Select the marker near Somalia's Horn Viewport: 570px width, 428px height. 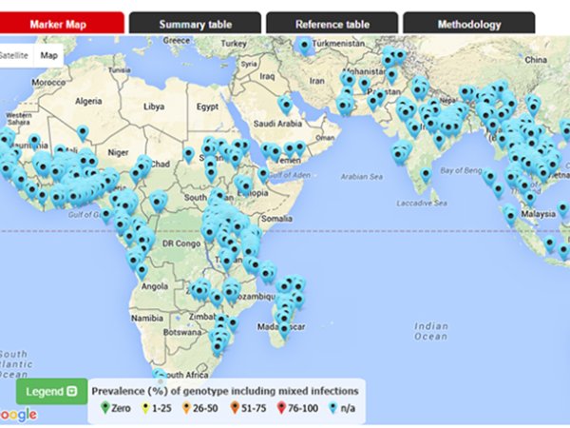pyautogui.click(x=263, y=175)
